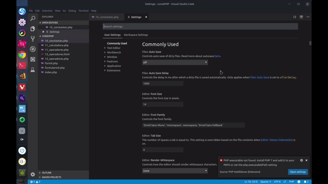Click the feedback smiley in status bar

click(x=299, y=182)
